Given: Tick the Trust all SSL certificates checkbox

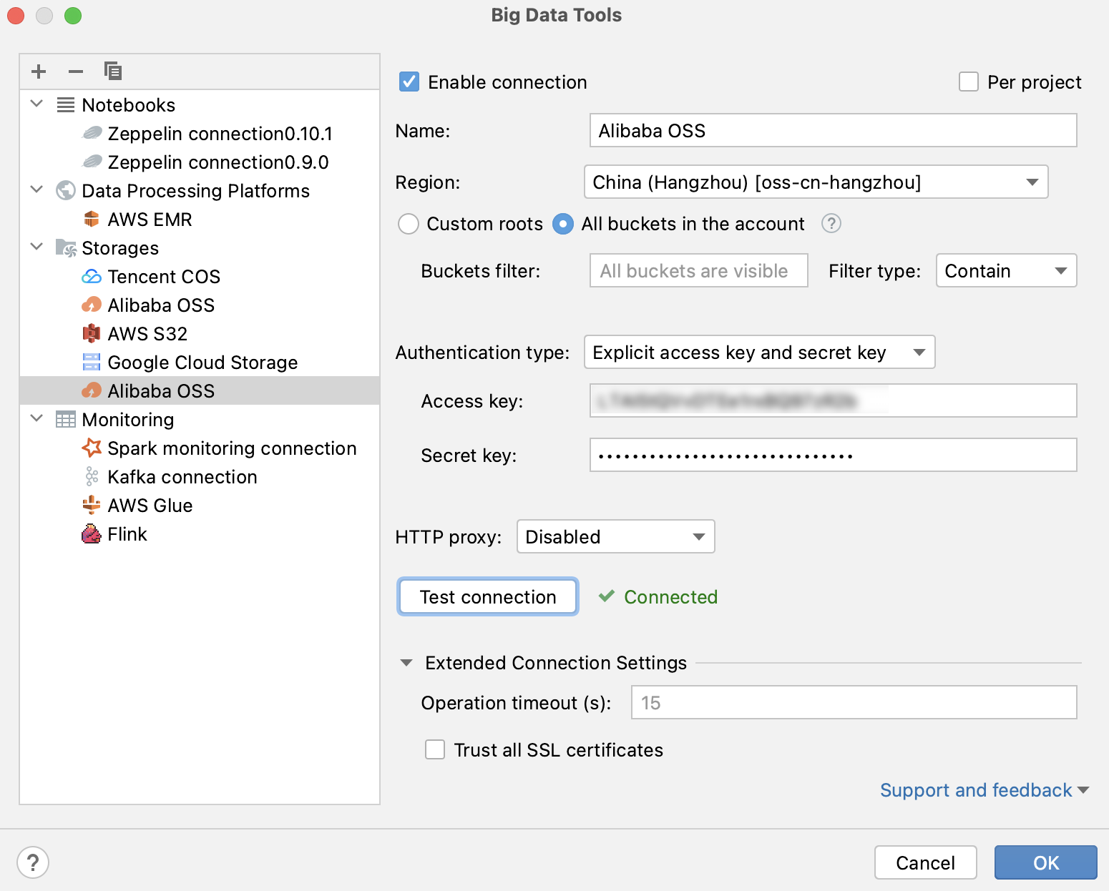Looking at the screenshot, I should pos(435,750).
